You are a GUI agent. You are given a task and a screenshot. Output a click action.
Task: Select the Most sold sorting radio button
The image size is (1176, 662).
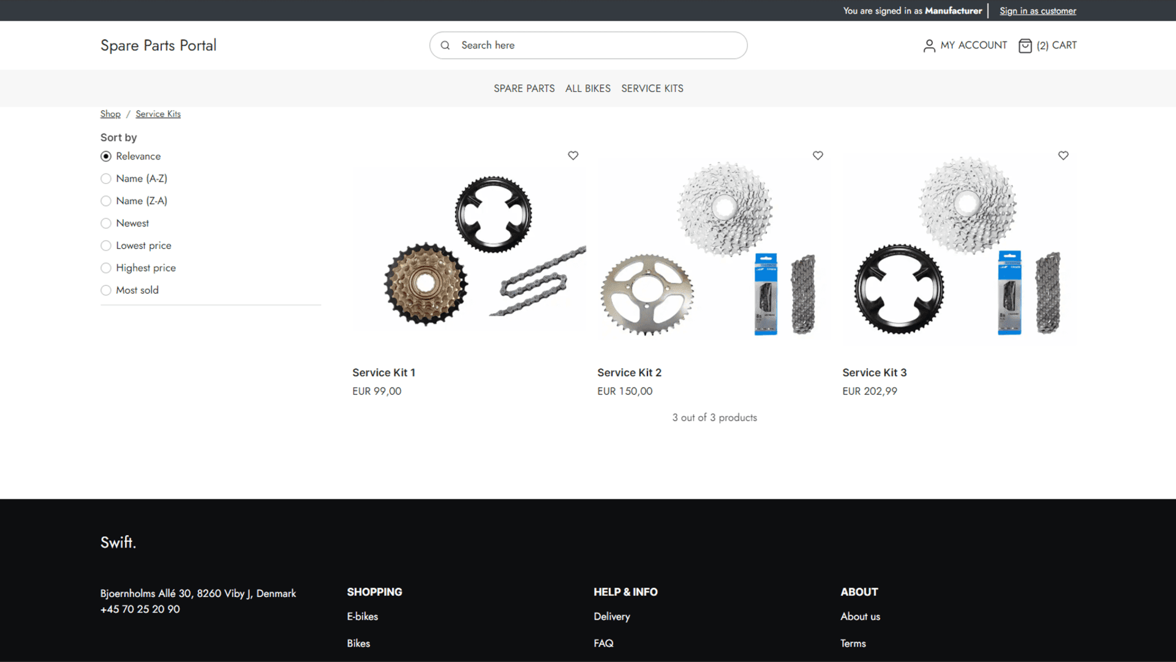(x=105, y=290)
